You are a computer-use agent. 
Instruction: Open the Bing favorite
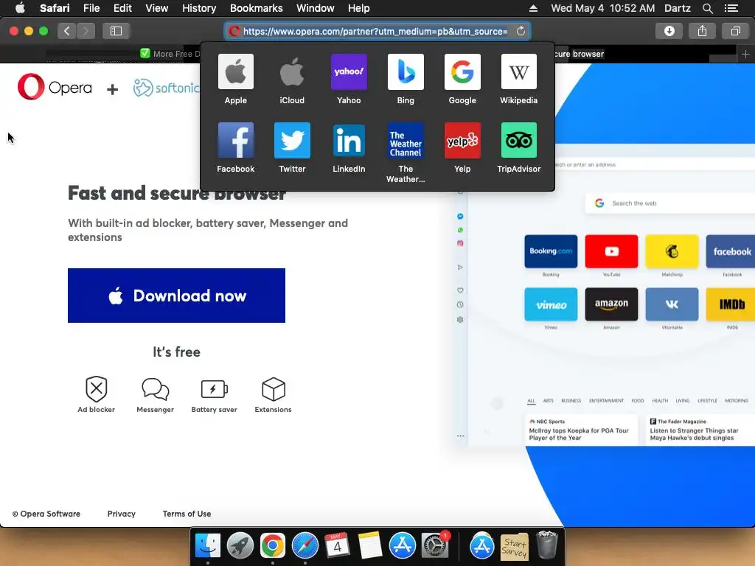(x=406, y=80)
